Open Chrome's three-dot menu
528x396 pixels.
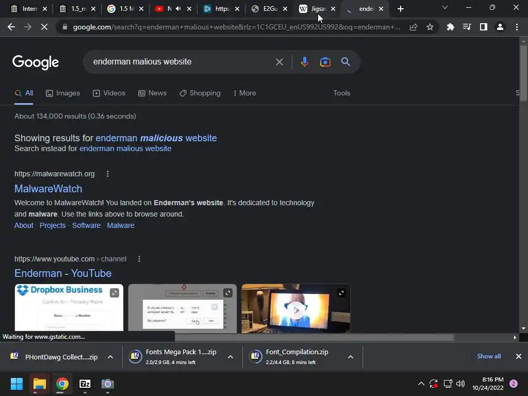(x=517, y=27)
